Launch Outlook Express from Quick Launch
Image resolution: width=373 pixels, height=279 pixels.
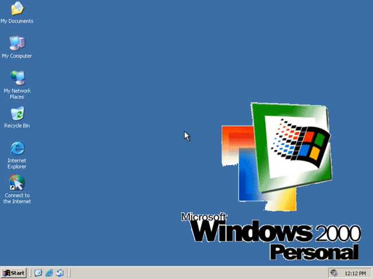pos(60,273)
